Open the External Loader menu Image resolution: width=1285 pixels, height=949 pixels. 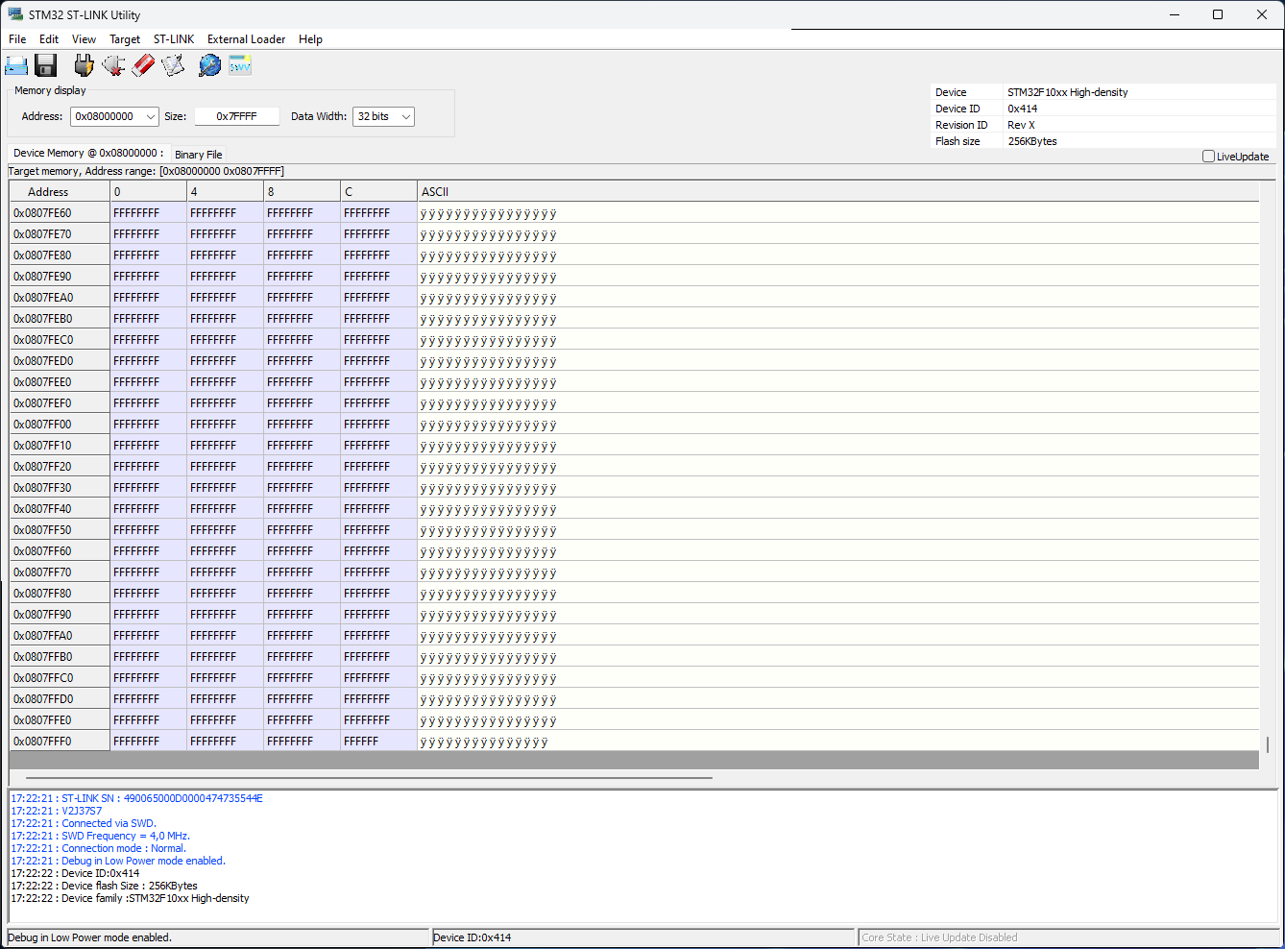[246, 39]
